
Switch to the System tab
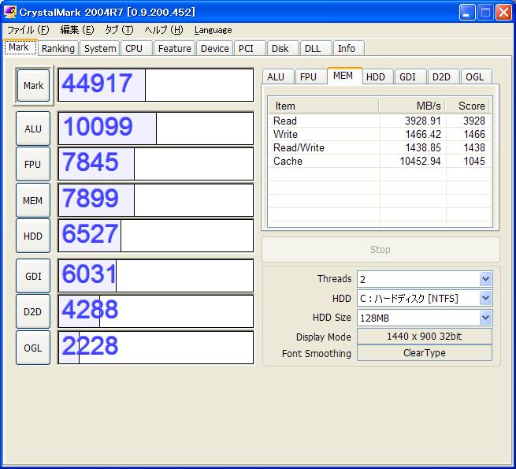point(100,48)
